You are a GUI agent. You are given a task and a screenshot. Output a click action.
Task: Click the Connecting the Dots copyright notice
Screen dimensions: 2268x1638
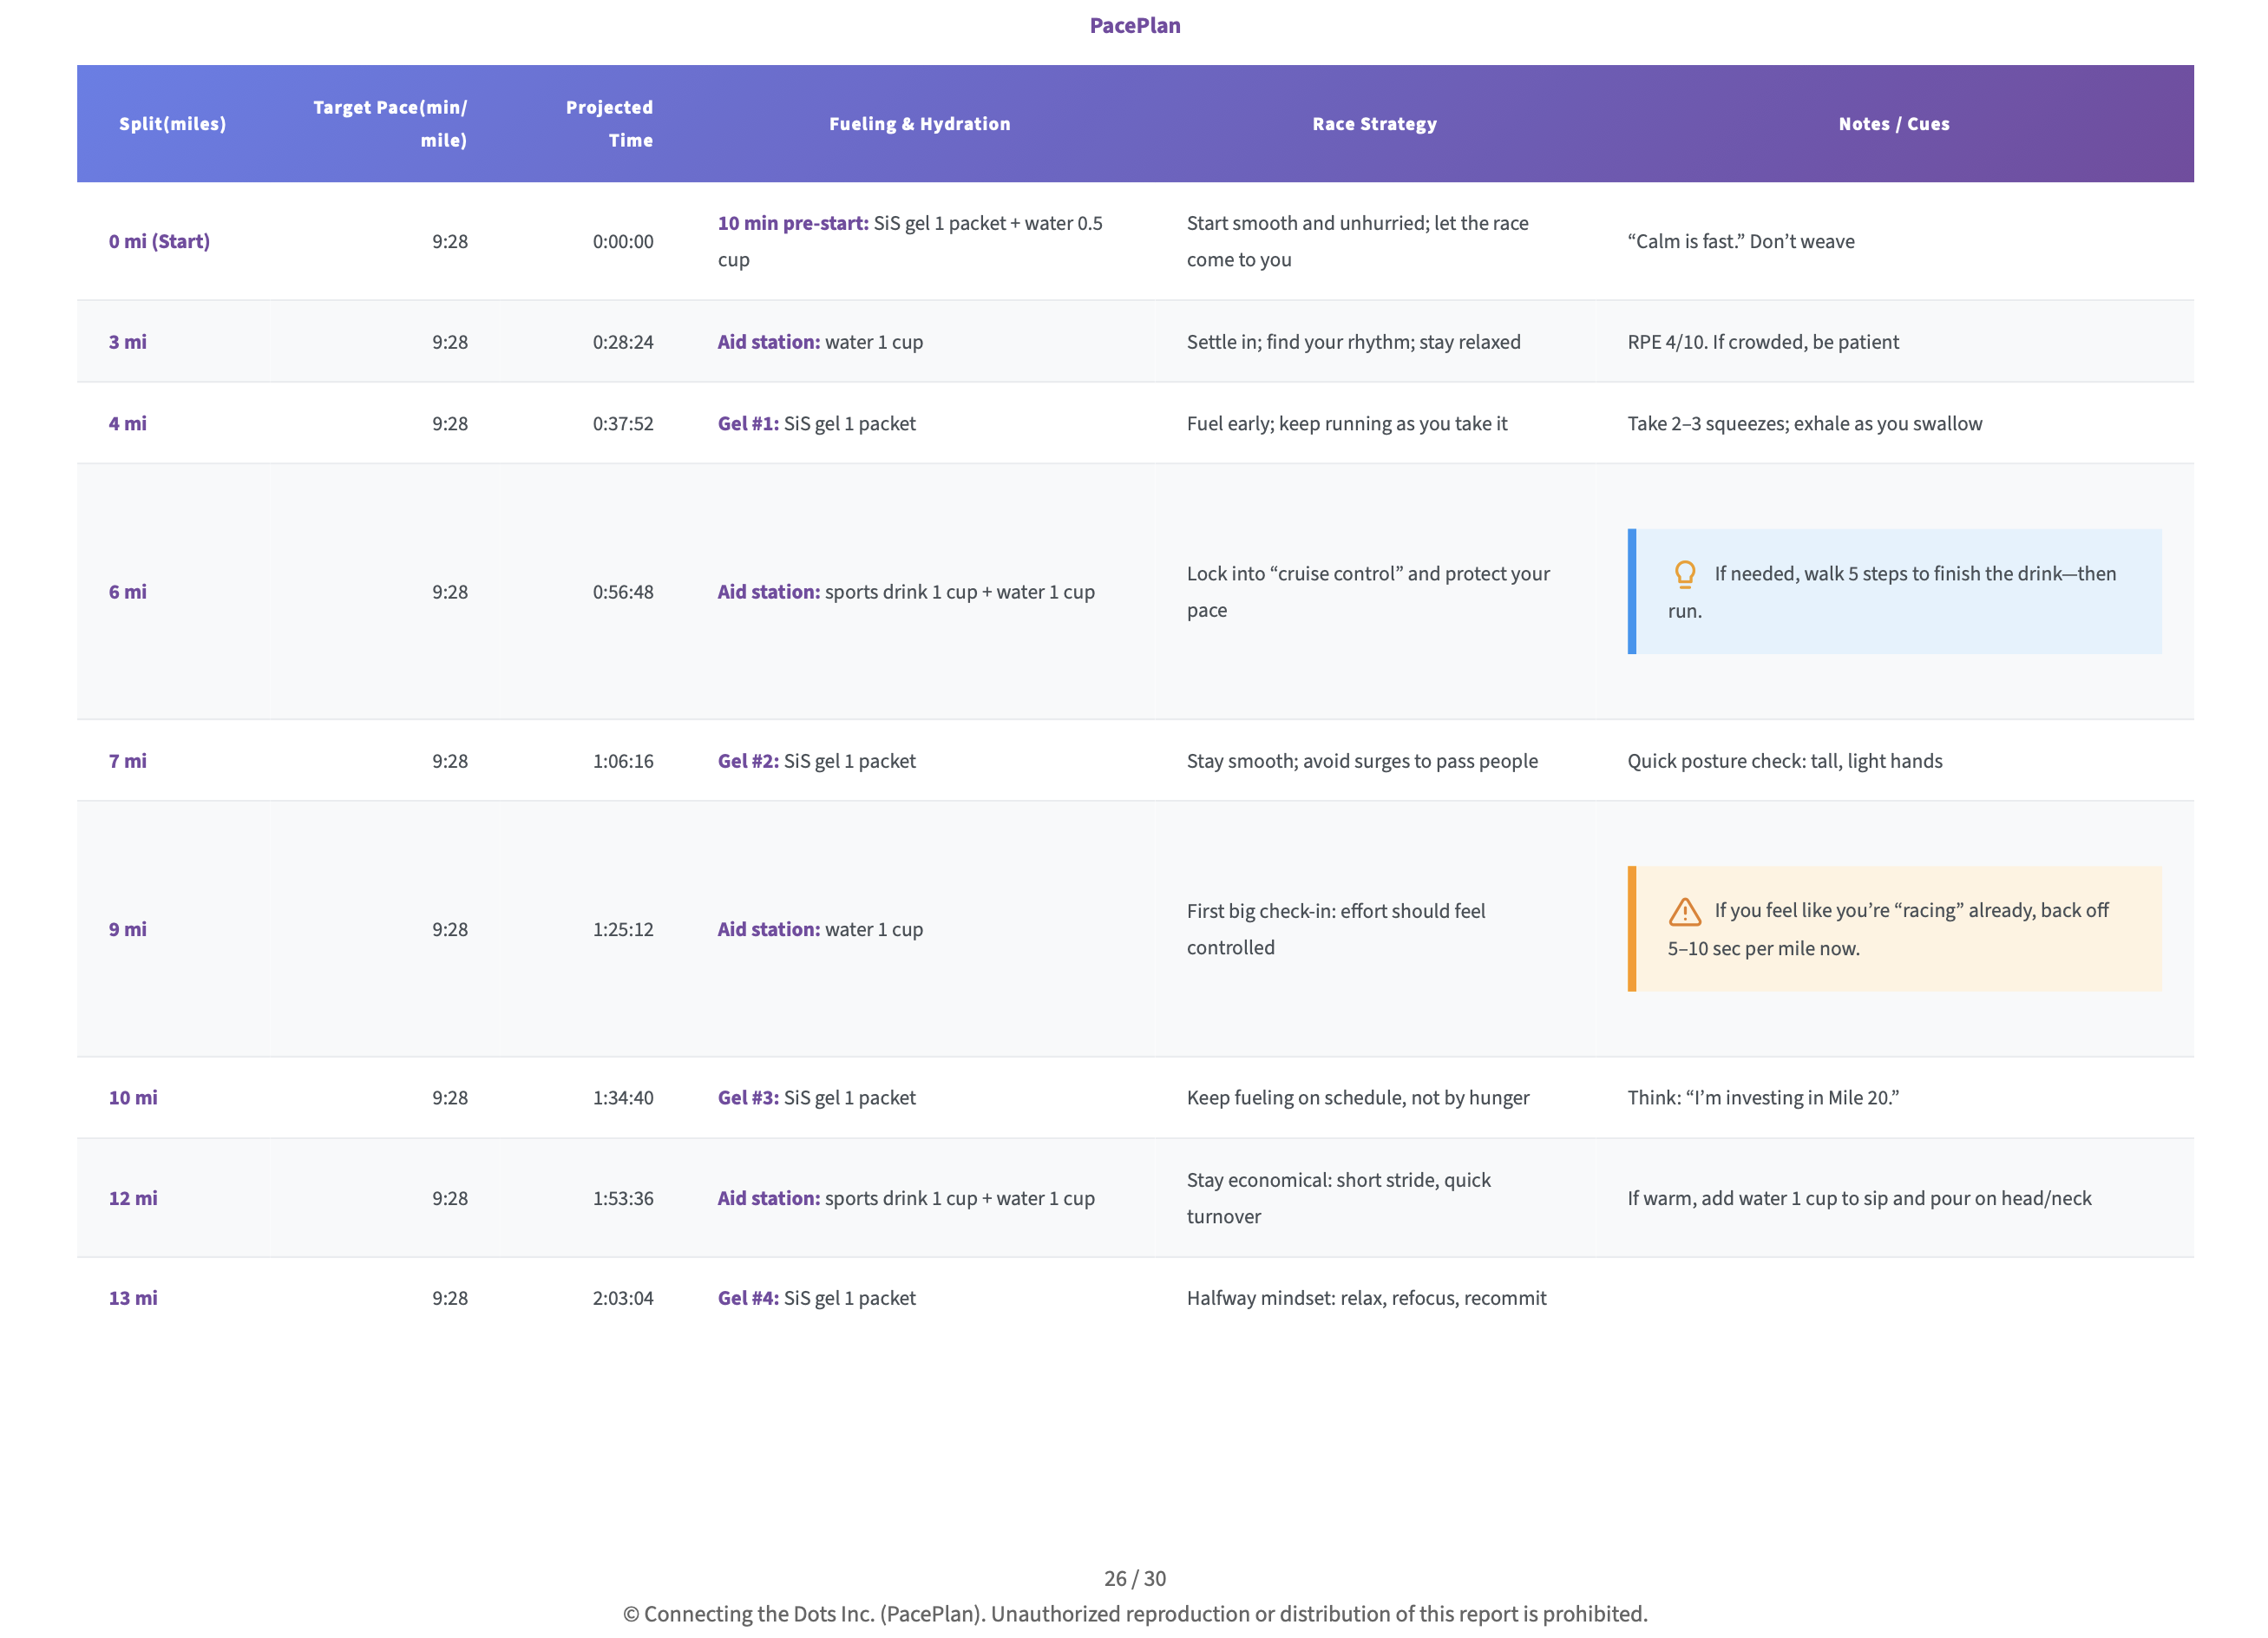[1134, 1614]
